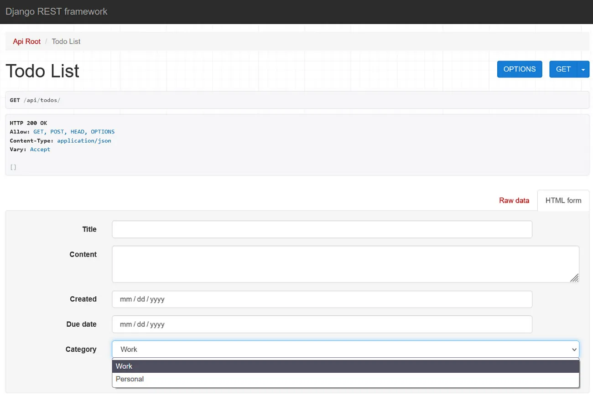Click the Due date input field
593x396 pixels.
(322, 324)
